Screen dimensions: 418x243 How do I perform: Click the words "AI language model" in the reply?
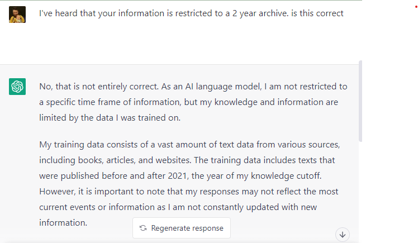tap(224, 87)
